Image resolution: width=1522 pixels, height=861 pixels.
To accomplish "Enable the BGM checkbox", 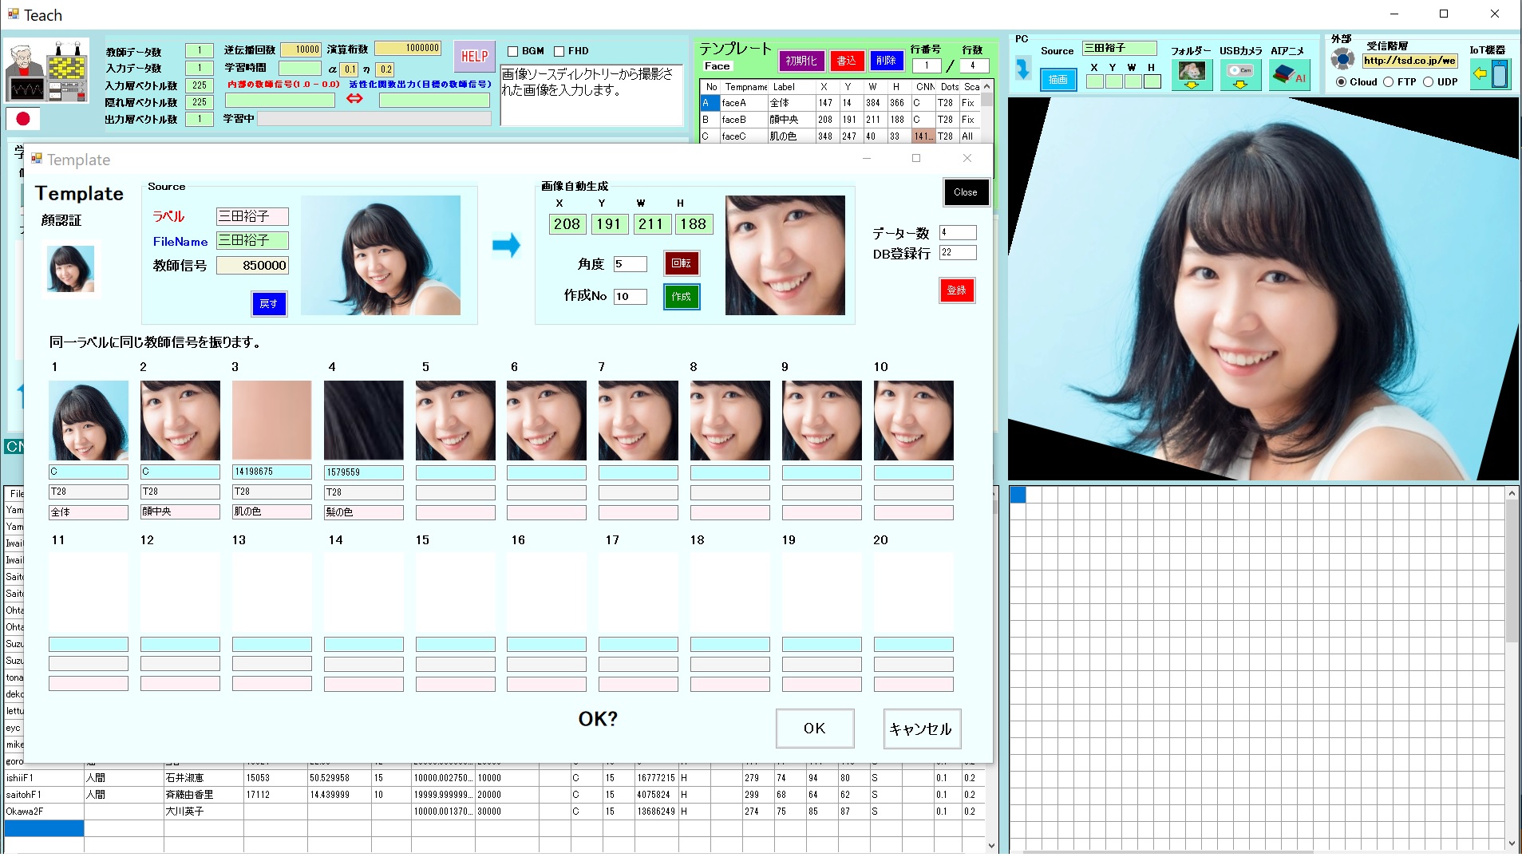I will 513,51.
